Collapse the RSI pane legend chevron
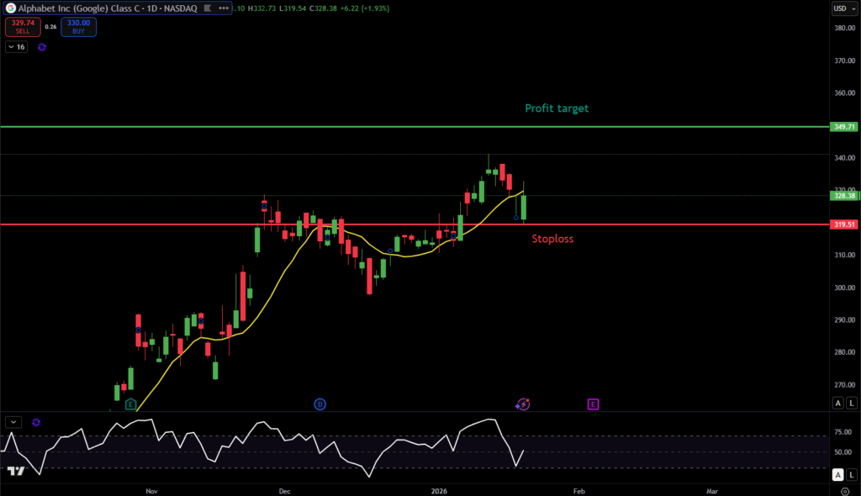Viewport: 861px width, 496px height. (x=13, y=422)
